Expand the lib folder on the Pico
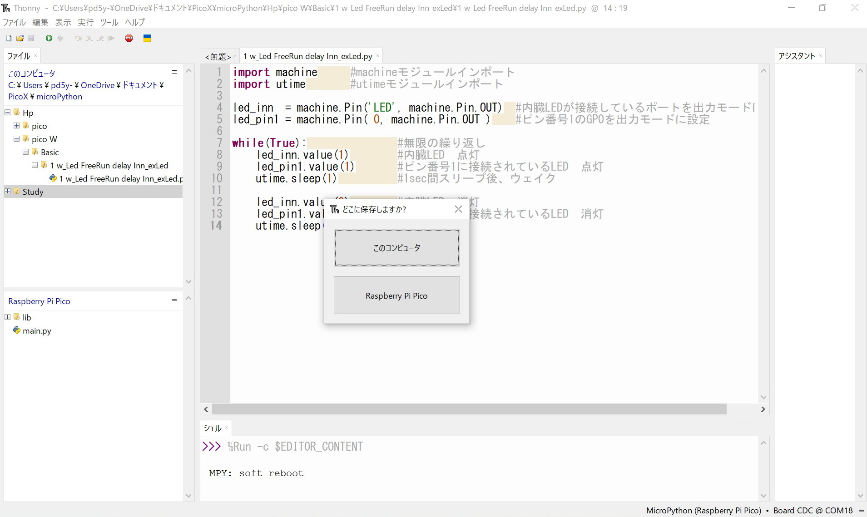867x517 pixels. pyautogui.click(x=8, y=317)
